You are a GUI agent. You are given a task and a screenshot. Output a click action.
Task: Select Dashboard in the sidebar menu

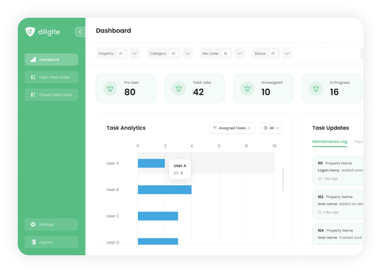[x=51, y=59]
